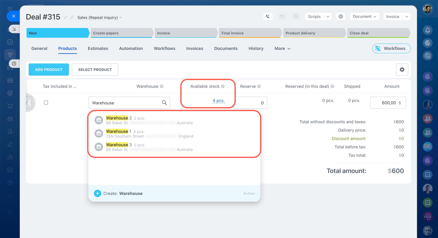The height and width of the screenshot is (238, 438).
Task: Click the Available stock help icon
Action: tap(223, 87)
